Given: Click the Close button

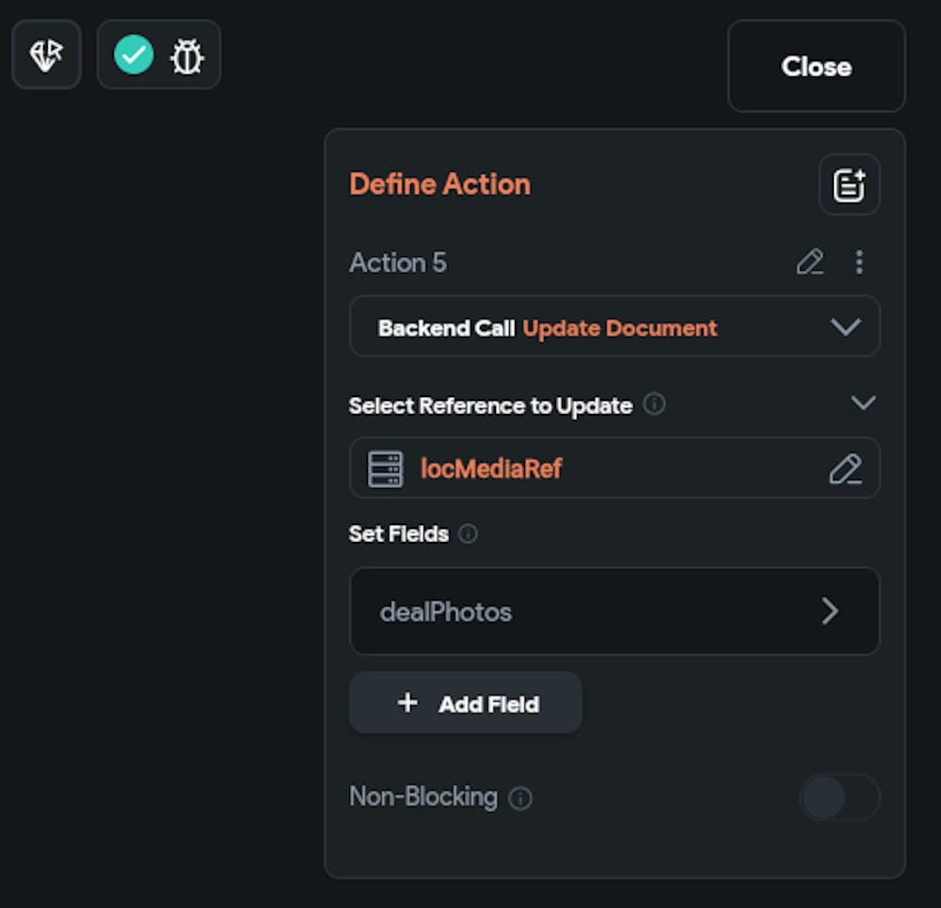Looking at the screenshot, I should 816,67.
